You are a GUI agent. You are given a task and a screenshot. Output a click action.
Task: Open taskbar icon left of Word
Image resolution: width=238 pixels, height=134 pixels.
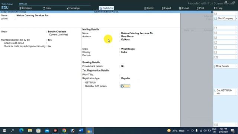[73, 131]
